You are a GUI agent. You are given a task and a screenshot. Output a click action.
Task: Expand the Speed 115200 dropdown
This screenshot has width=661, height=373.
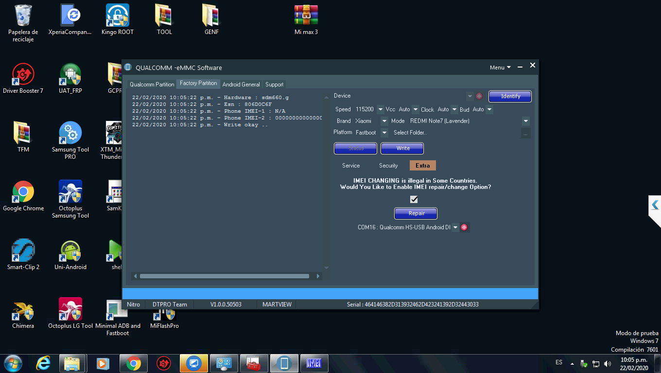(380, 109)
